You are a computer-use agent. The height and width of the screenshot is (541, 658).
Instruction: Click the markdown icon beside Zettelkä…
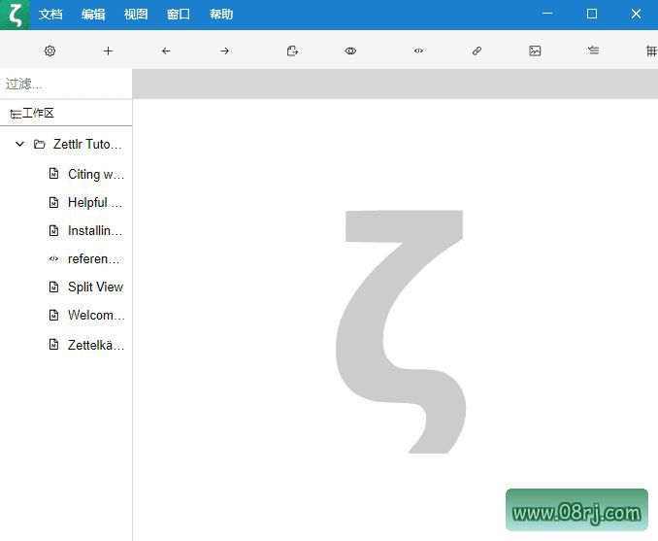click(53, 344)
